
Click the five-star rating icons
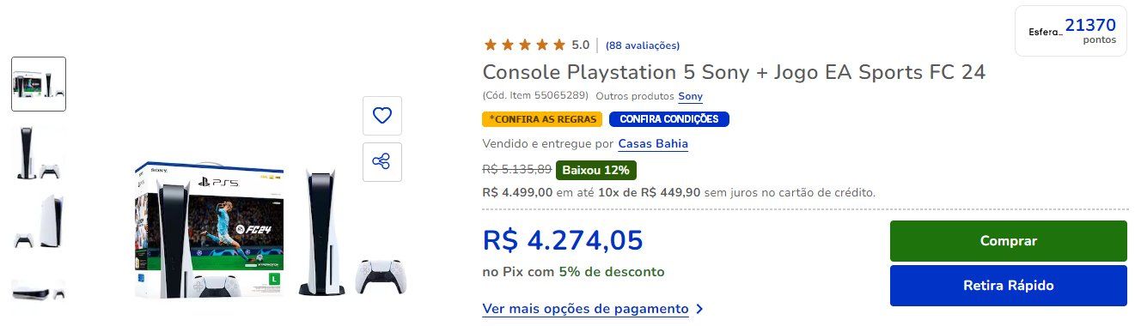pos(525,45)
